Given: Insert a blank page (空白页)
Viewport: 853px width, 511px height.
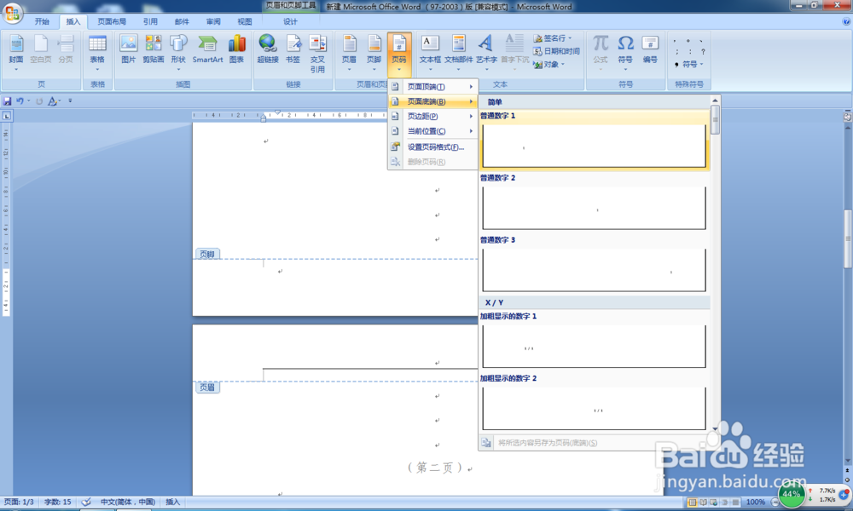Looking at the screenshot, I should [x=40, y=49].
